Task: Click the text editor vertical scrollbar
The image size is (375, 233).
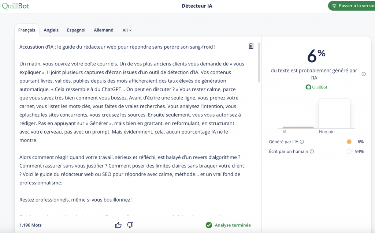Action: (259, 63)
